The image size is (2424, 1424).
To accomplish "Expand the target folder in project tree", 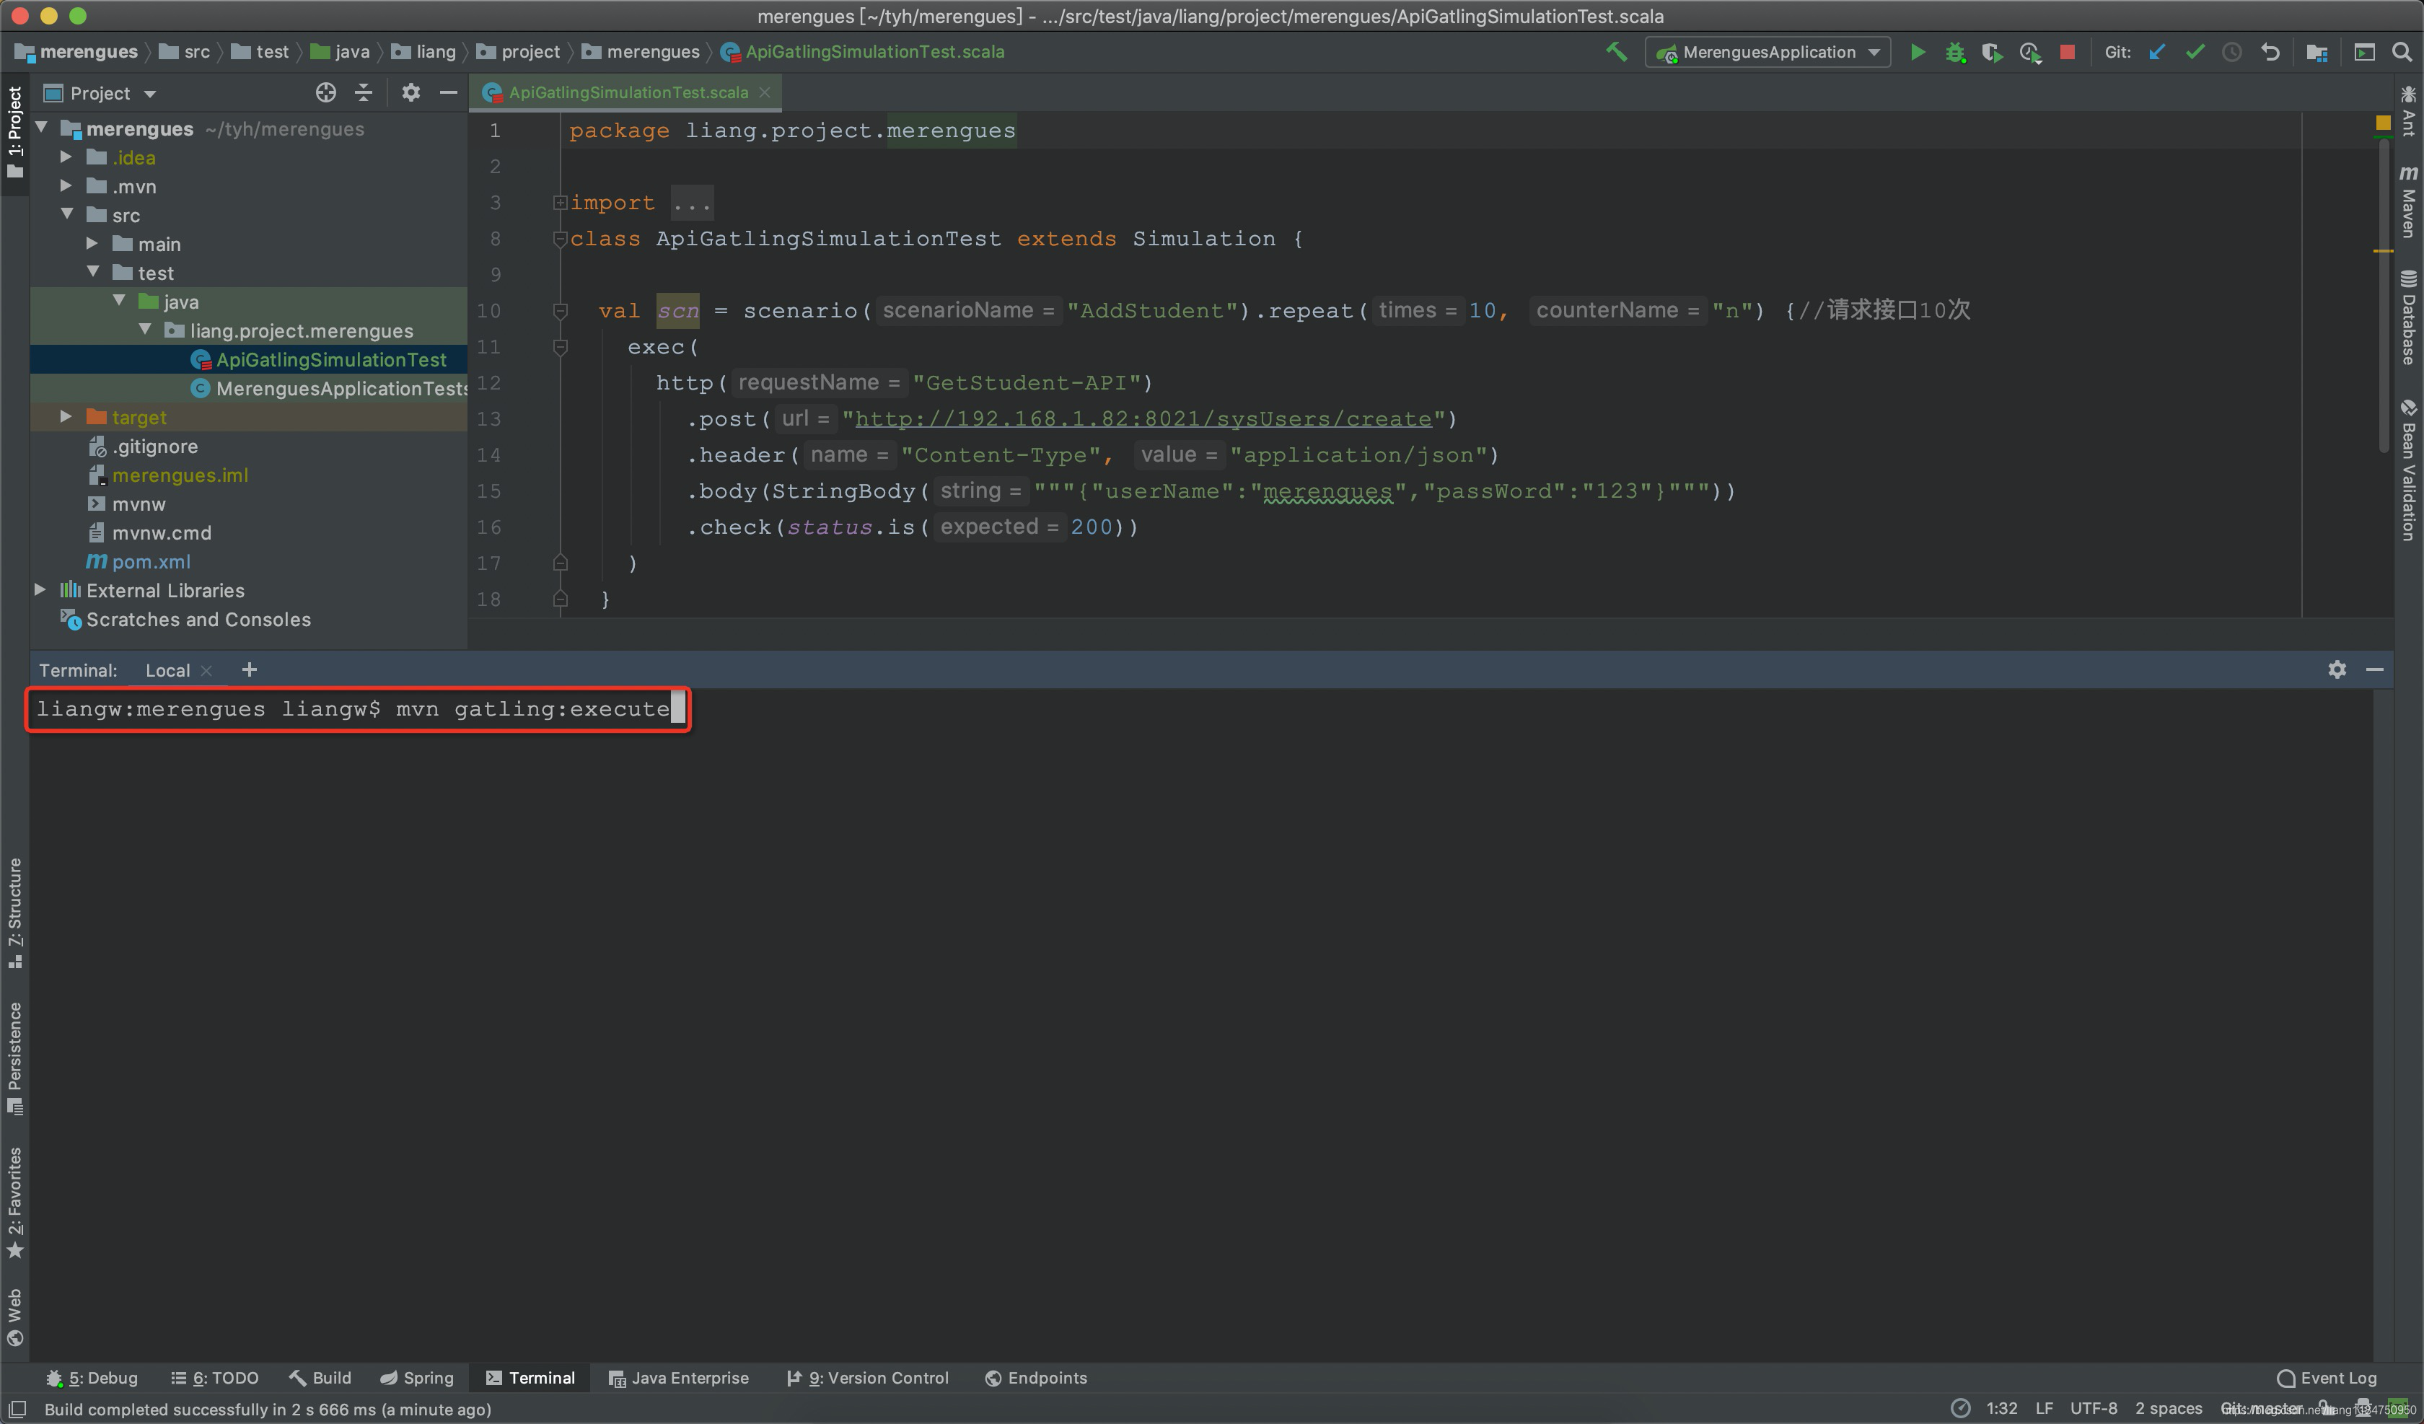I will click(x=66, y=417).
